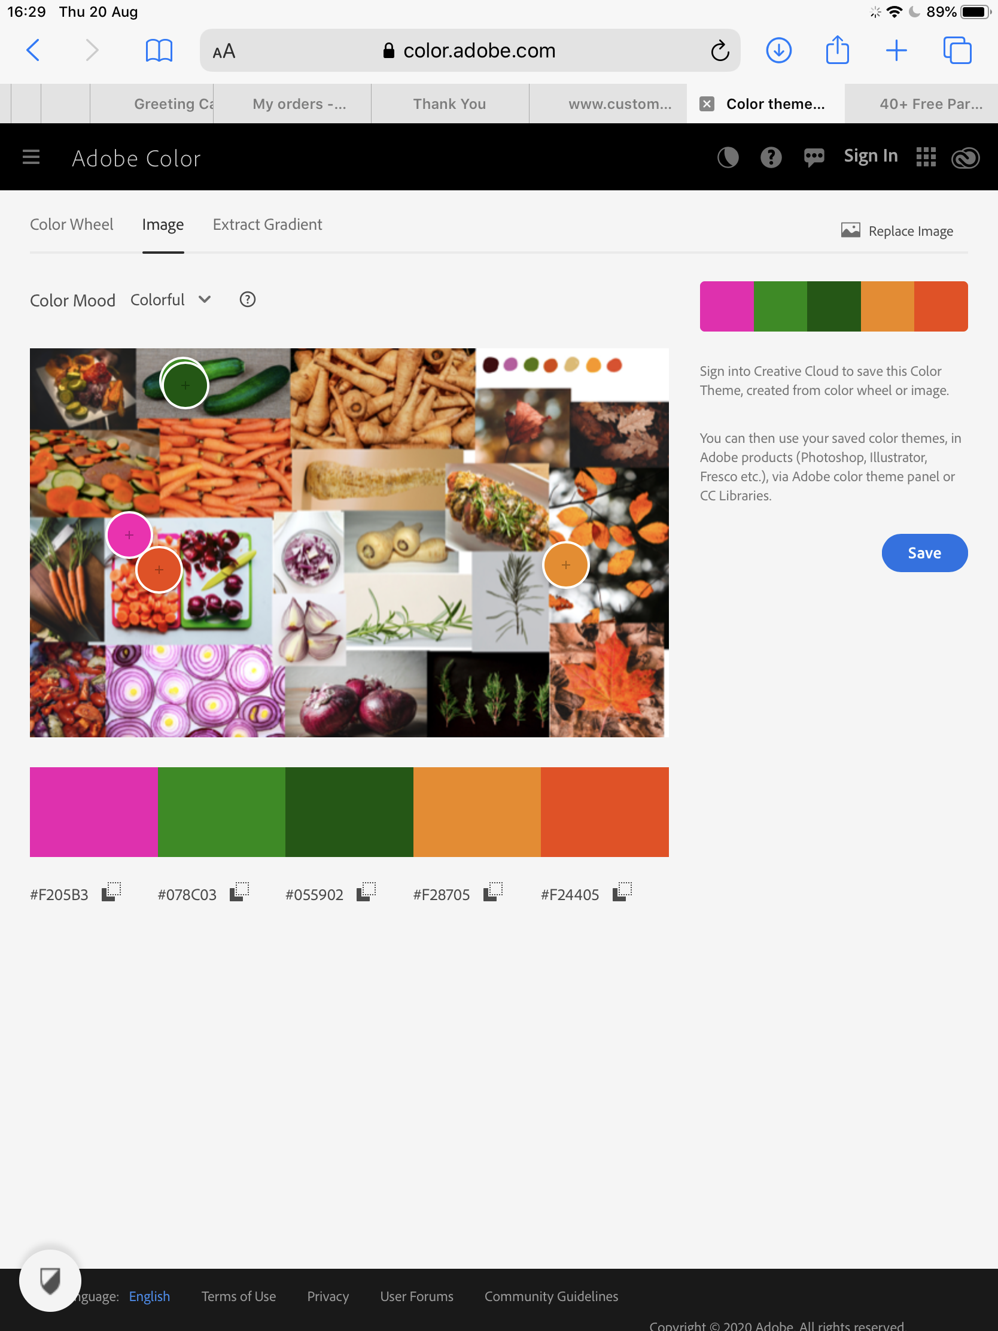This screenshot has height=1331, width=998.
Task: Open the Adobe Color hamburger menu
Action: (x=31, y=157)
